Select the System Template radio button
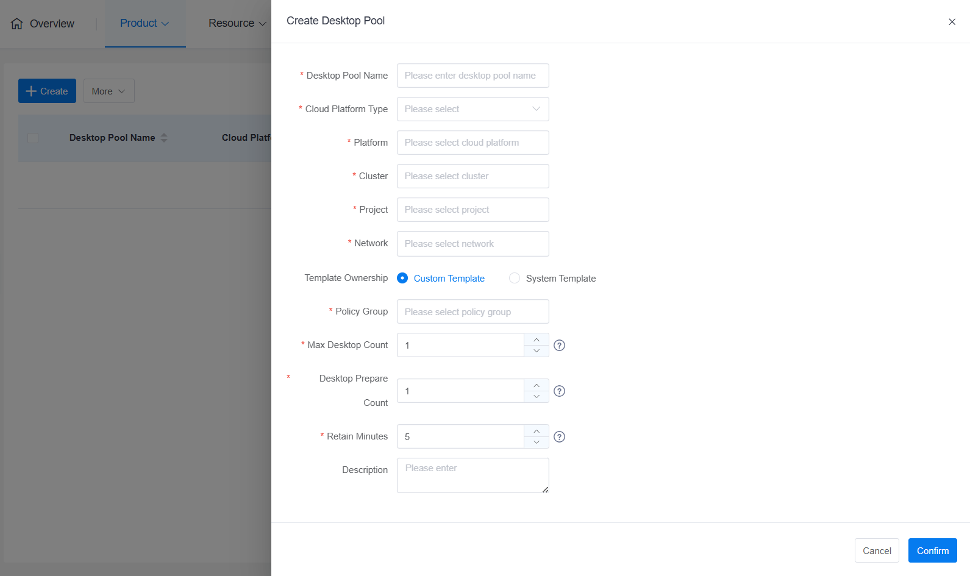The image size is (970, 576). tap(515, 278)
